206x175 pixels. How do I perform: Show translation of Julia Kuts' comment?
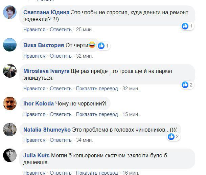click(x=97, y=173)
